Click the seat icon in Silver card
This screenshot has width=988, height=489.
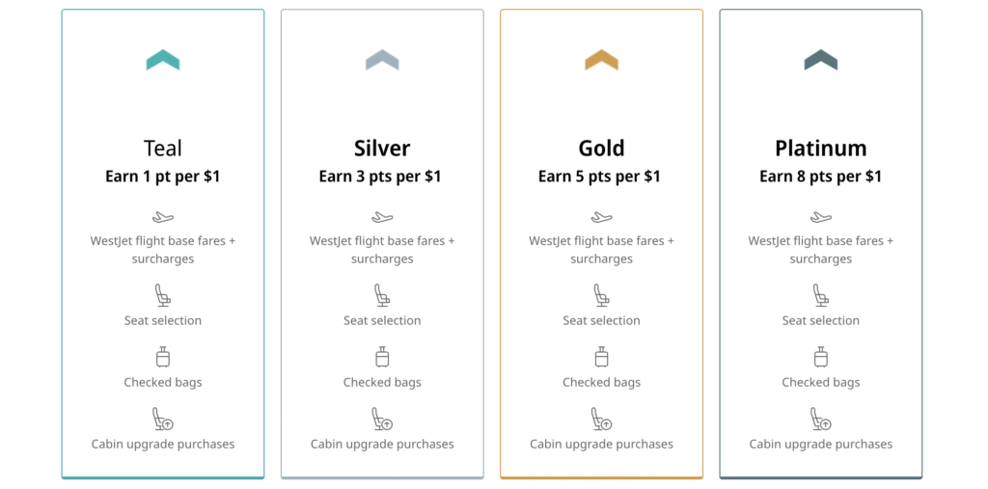[x=382, y=295]
